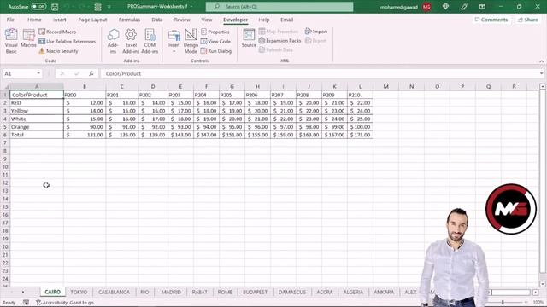This screenshot has width=547, height=307.
Task: Open the Comments pane
Action: click(x=491, y=20)
